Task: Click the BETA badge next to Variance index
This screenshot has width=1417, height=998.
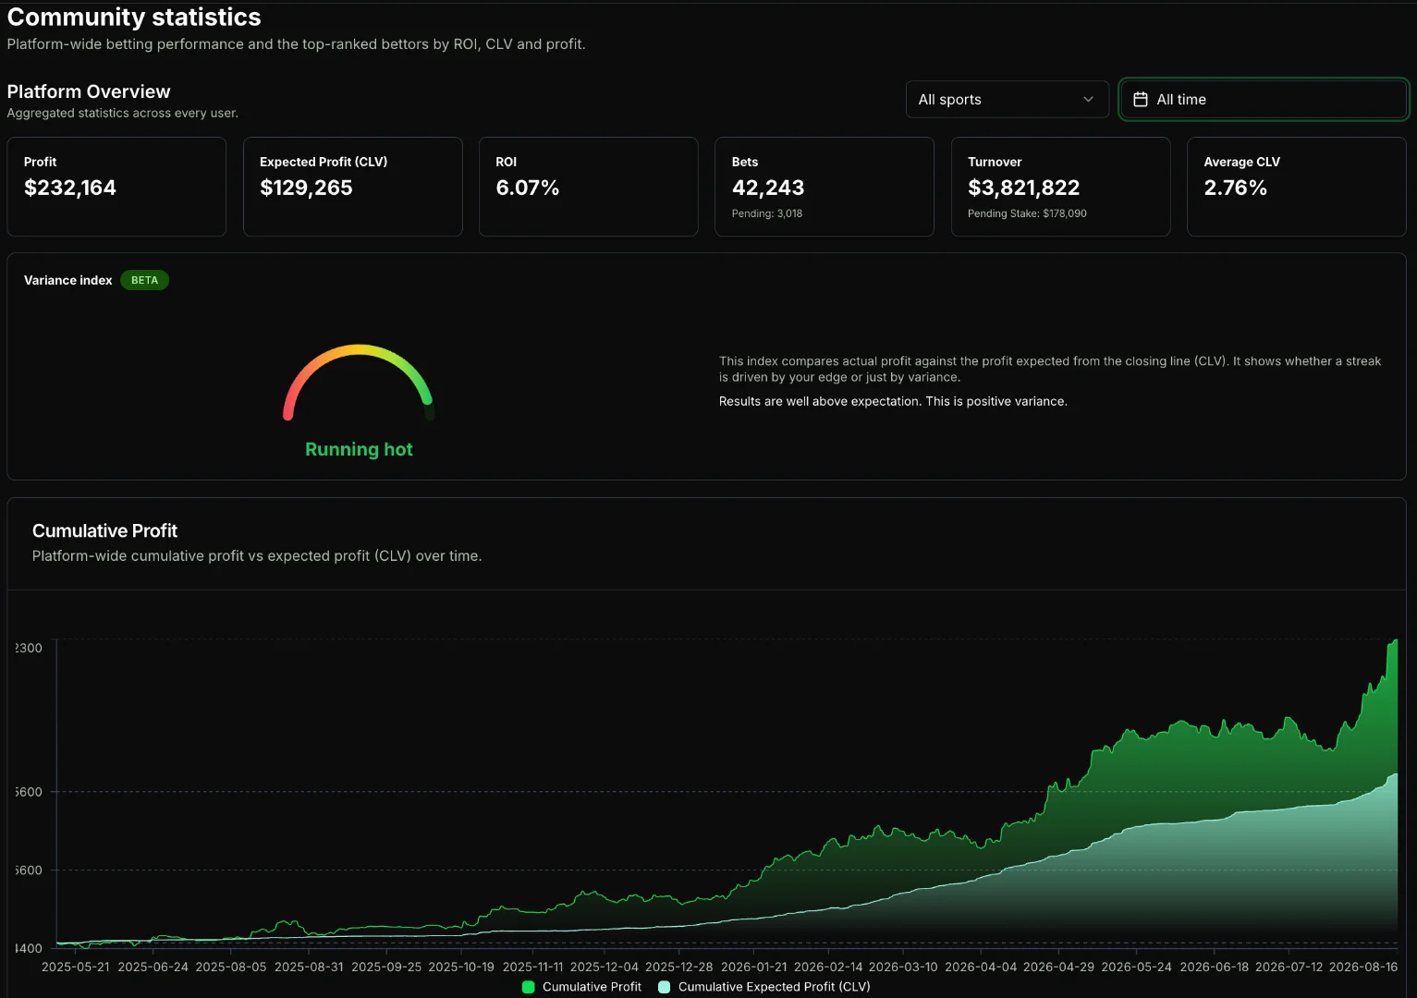Action: coord(144,280)
